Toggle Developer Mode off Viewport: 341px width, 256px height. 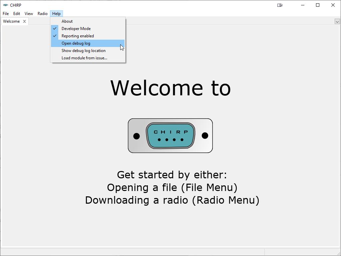[88, 29]
